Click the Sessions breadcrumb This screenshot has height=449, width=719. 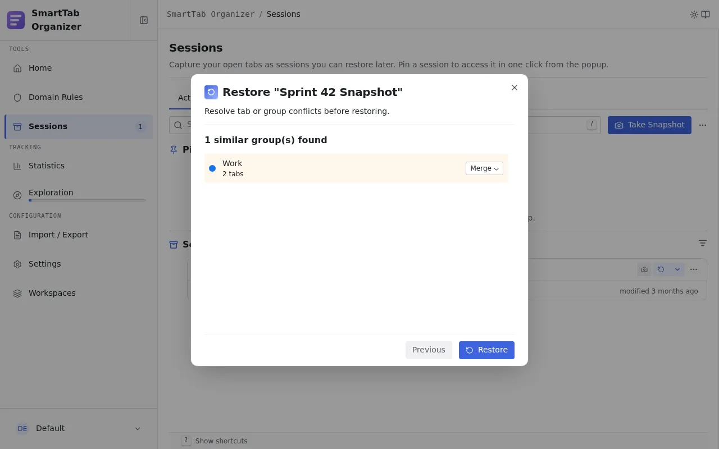(284, 14)
